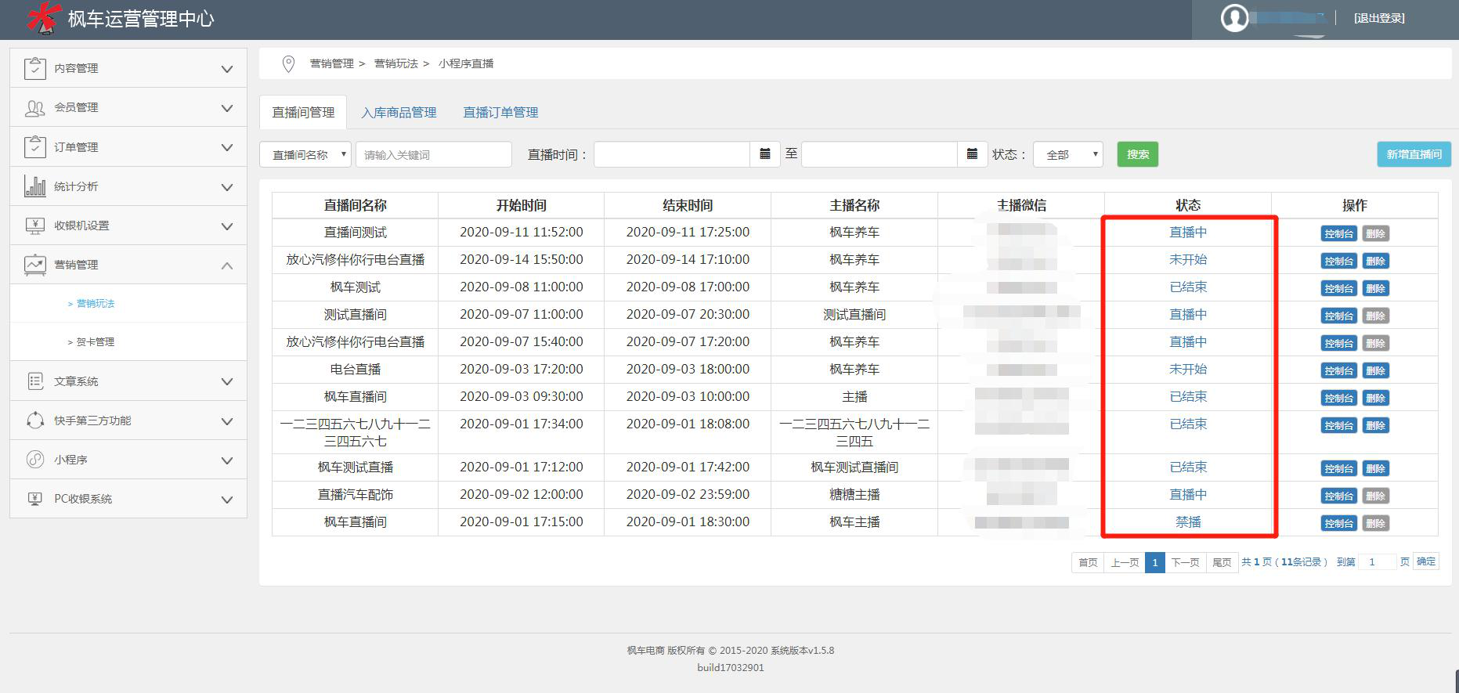
Task: Focus the 请输入关键词 search field
Action: pyautogui.click(x=434, y=154)
